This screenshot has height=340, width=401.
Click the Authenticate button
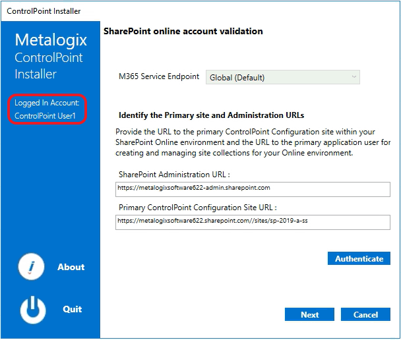click(359, 258)
